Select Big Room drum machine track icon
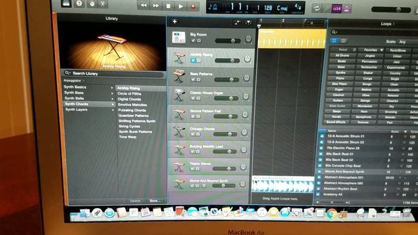Screen dimensions: 418x235 [x=179, y=37]
